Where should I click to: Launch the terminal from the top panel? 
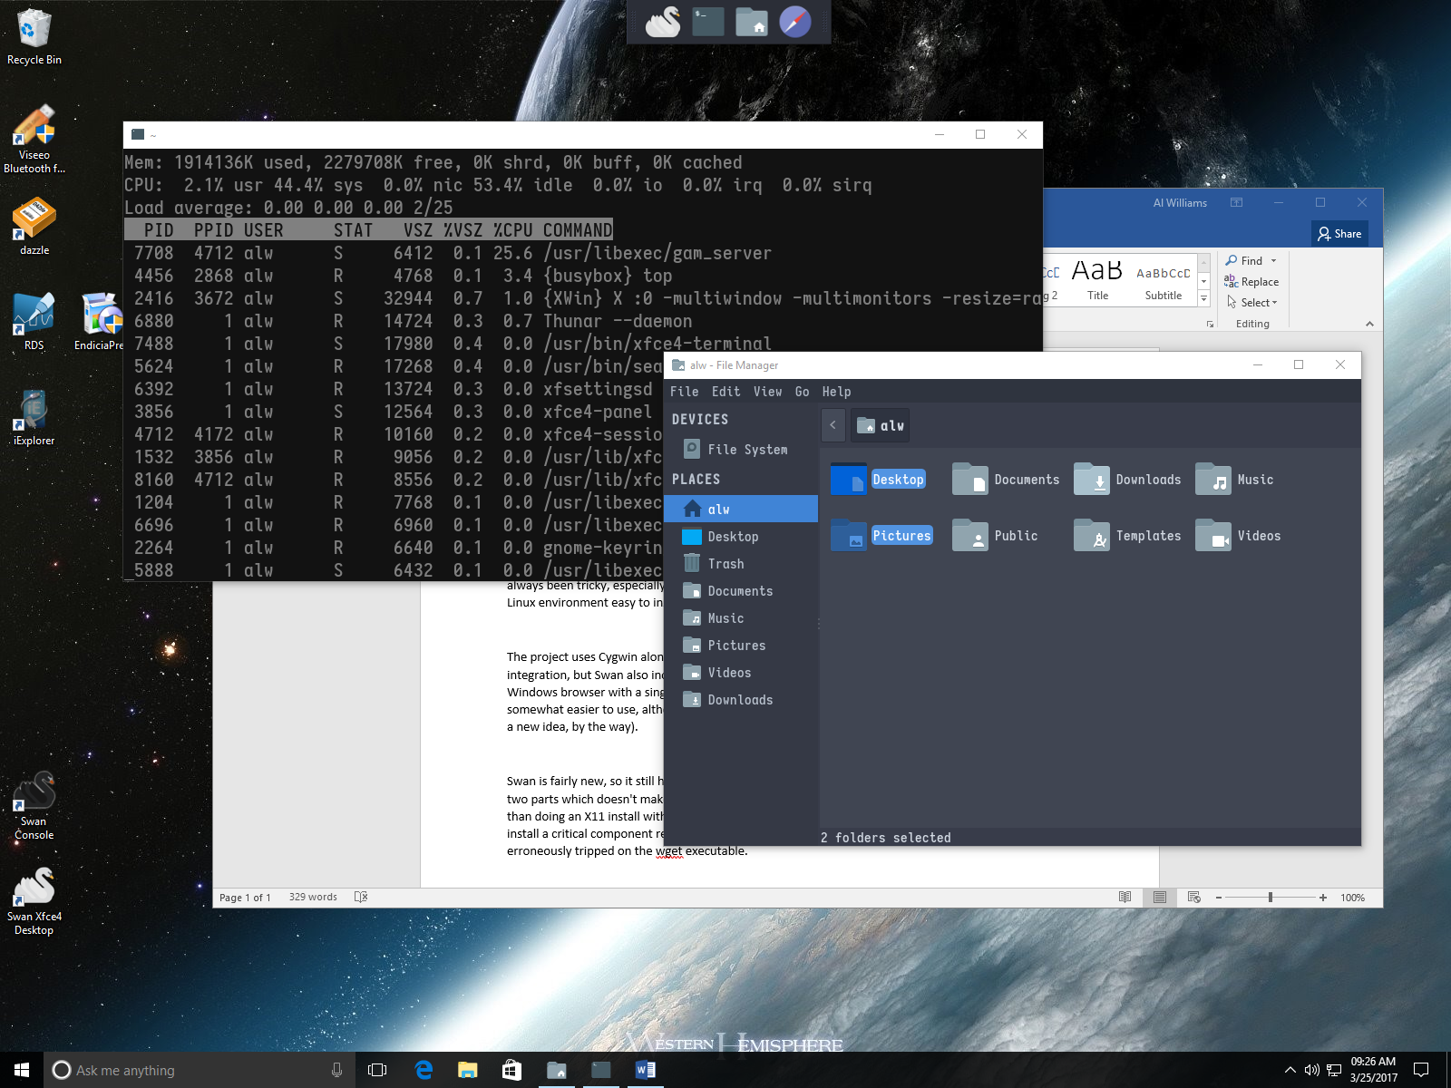tap(707, 22)
